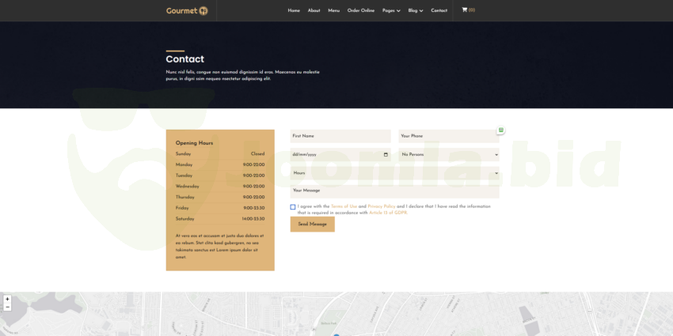The width and height of the screenshot is (673, 336).
Task: Open the Hours dropdown
Action: coord(394,172)
